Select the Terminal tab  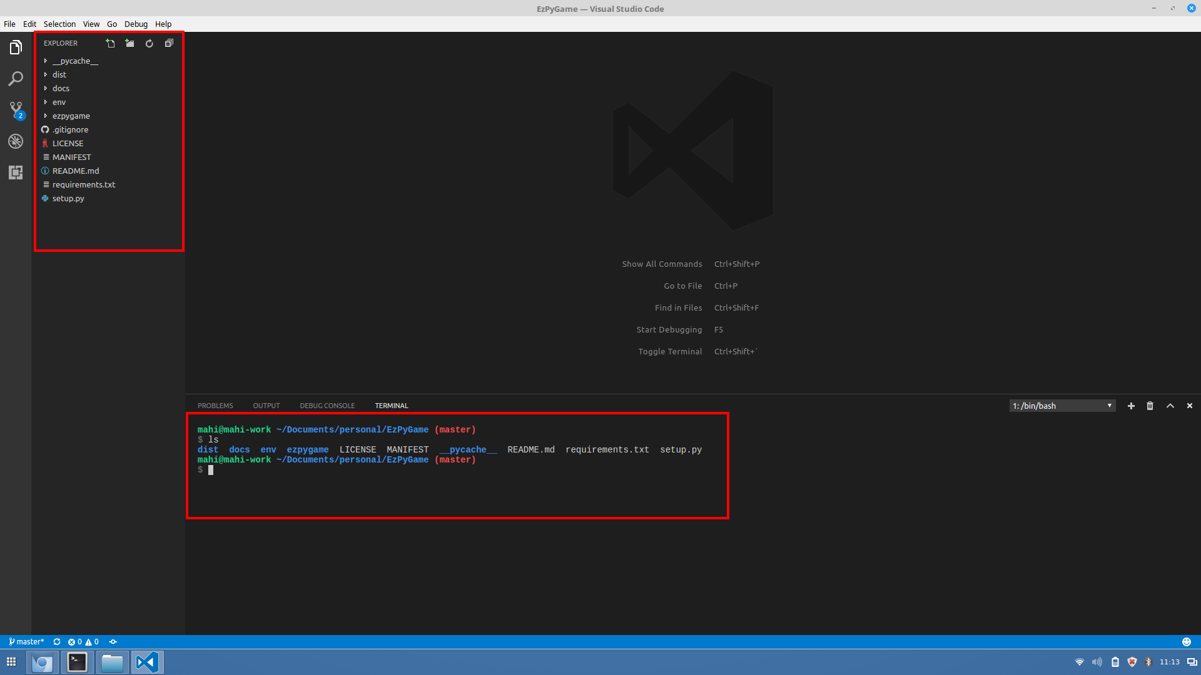(392, 406)
